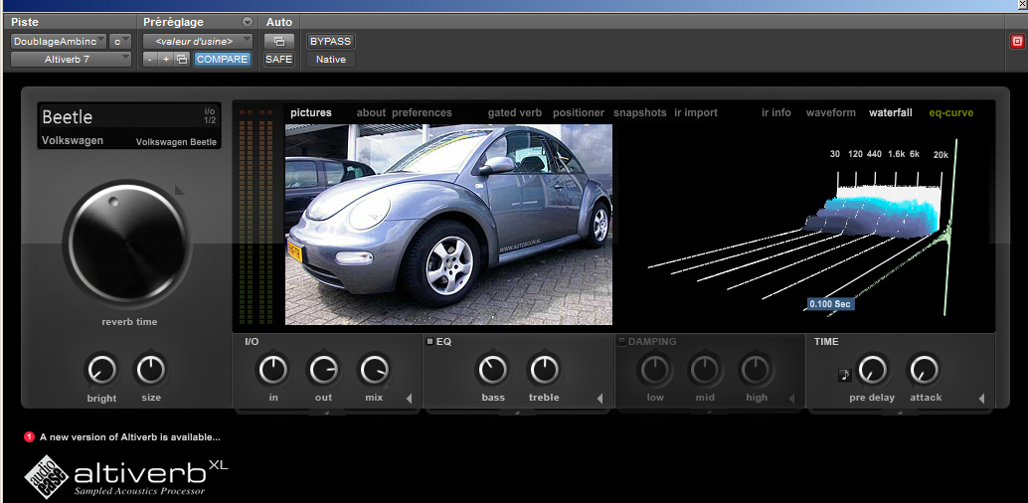The height and width of the screenshot is (503, 1028).
Task: Click the previous preset minus button
Action: click(149, 60)
